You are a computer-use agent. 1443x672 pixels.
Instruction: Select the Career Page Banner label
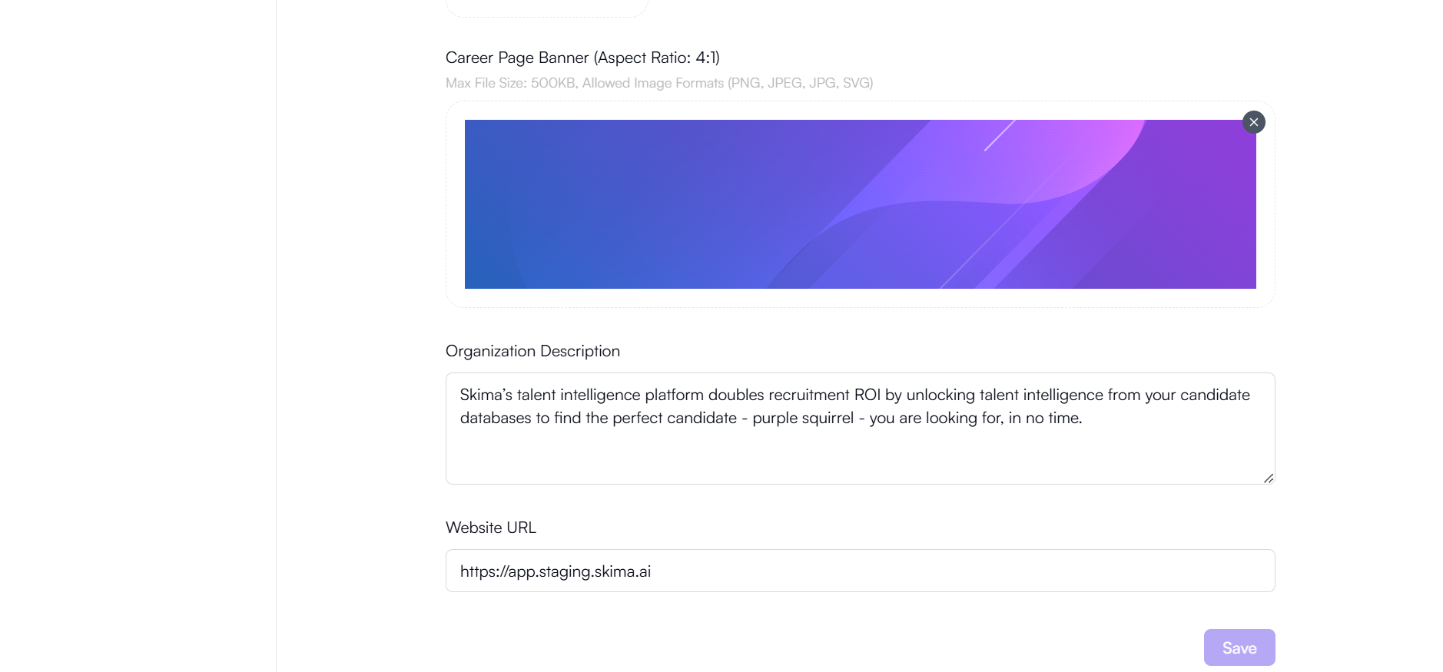(582, 58)
